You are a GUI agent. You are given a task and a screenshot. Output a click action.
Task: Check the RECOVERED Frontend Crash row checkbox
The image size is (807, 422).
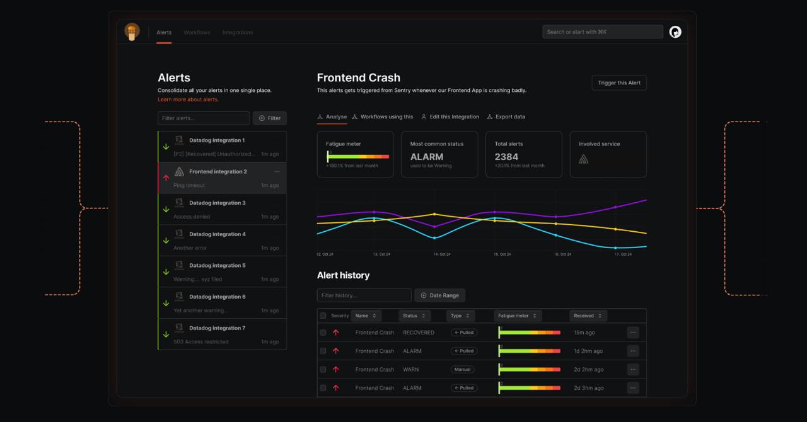(323, 333)
